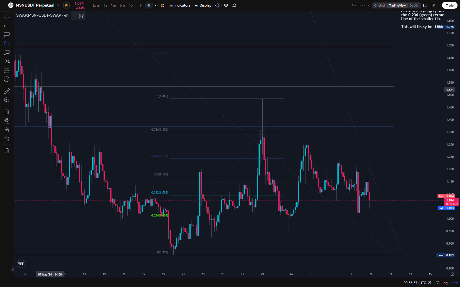Click the Ask 1.074 price label

click(446, 196)
